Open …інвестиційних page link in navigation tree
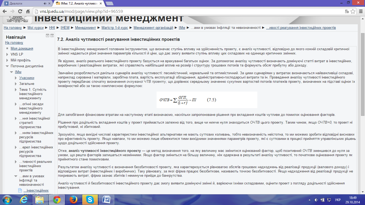Screen dimensions: 365x205 pos(36,191)
